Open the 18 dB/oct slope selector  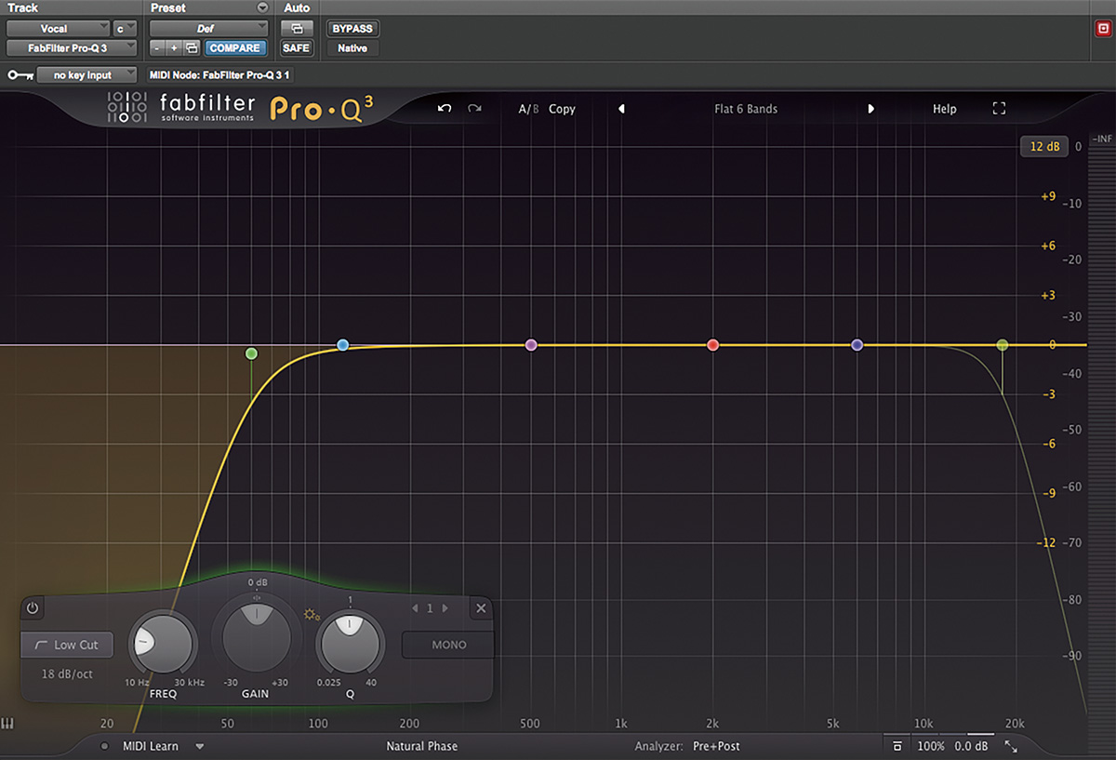(67, 673)
